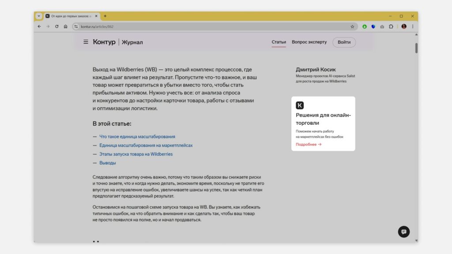The height and width of the screenshot is (254, 452).
Task: Click the author name Дмитрий Косик
Action: tap(316, 69)
